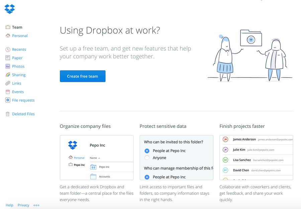Click the folder plus illustration icon
The height and width of the screenshot is (209, 301).
click(x=251, y=38)
